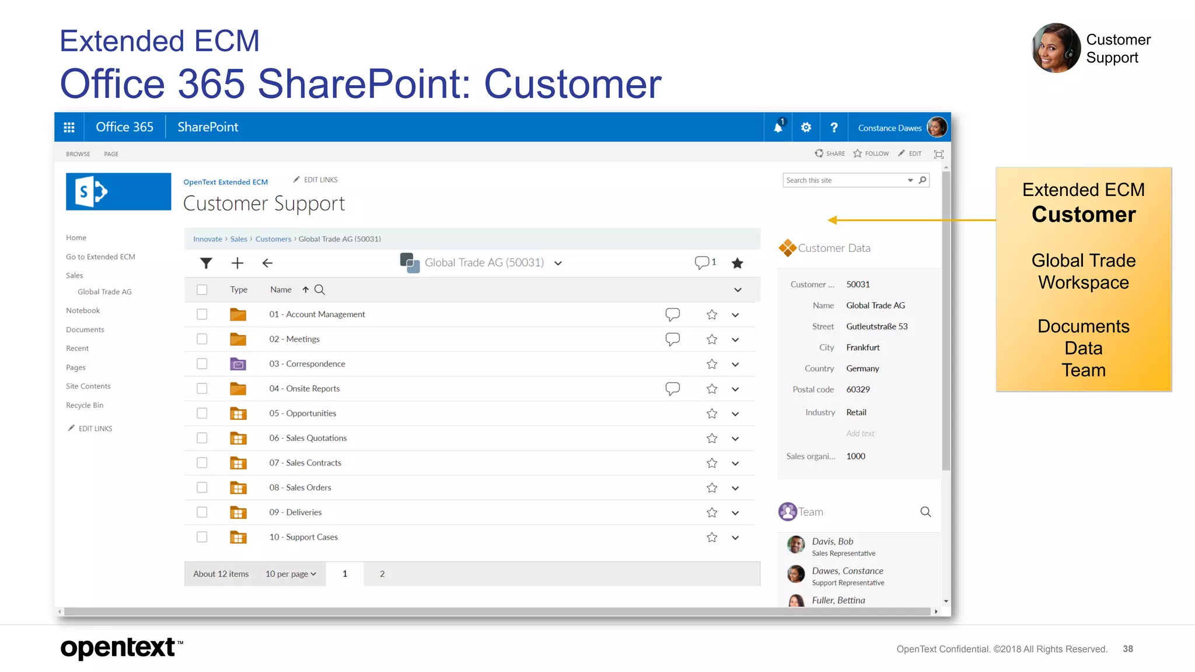Click the plus add item icon
This screenshot has height=672, width=1195.
[237, 263]
